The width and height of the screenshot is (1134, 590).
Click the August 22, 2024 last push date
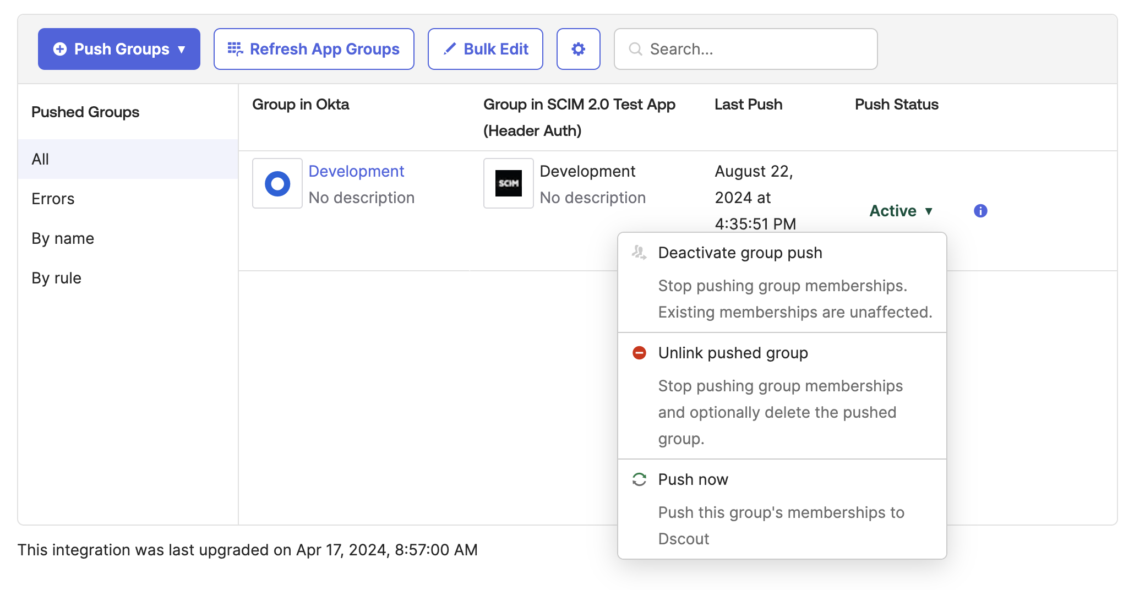click(755, 198)
